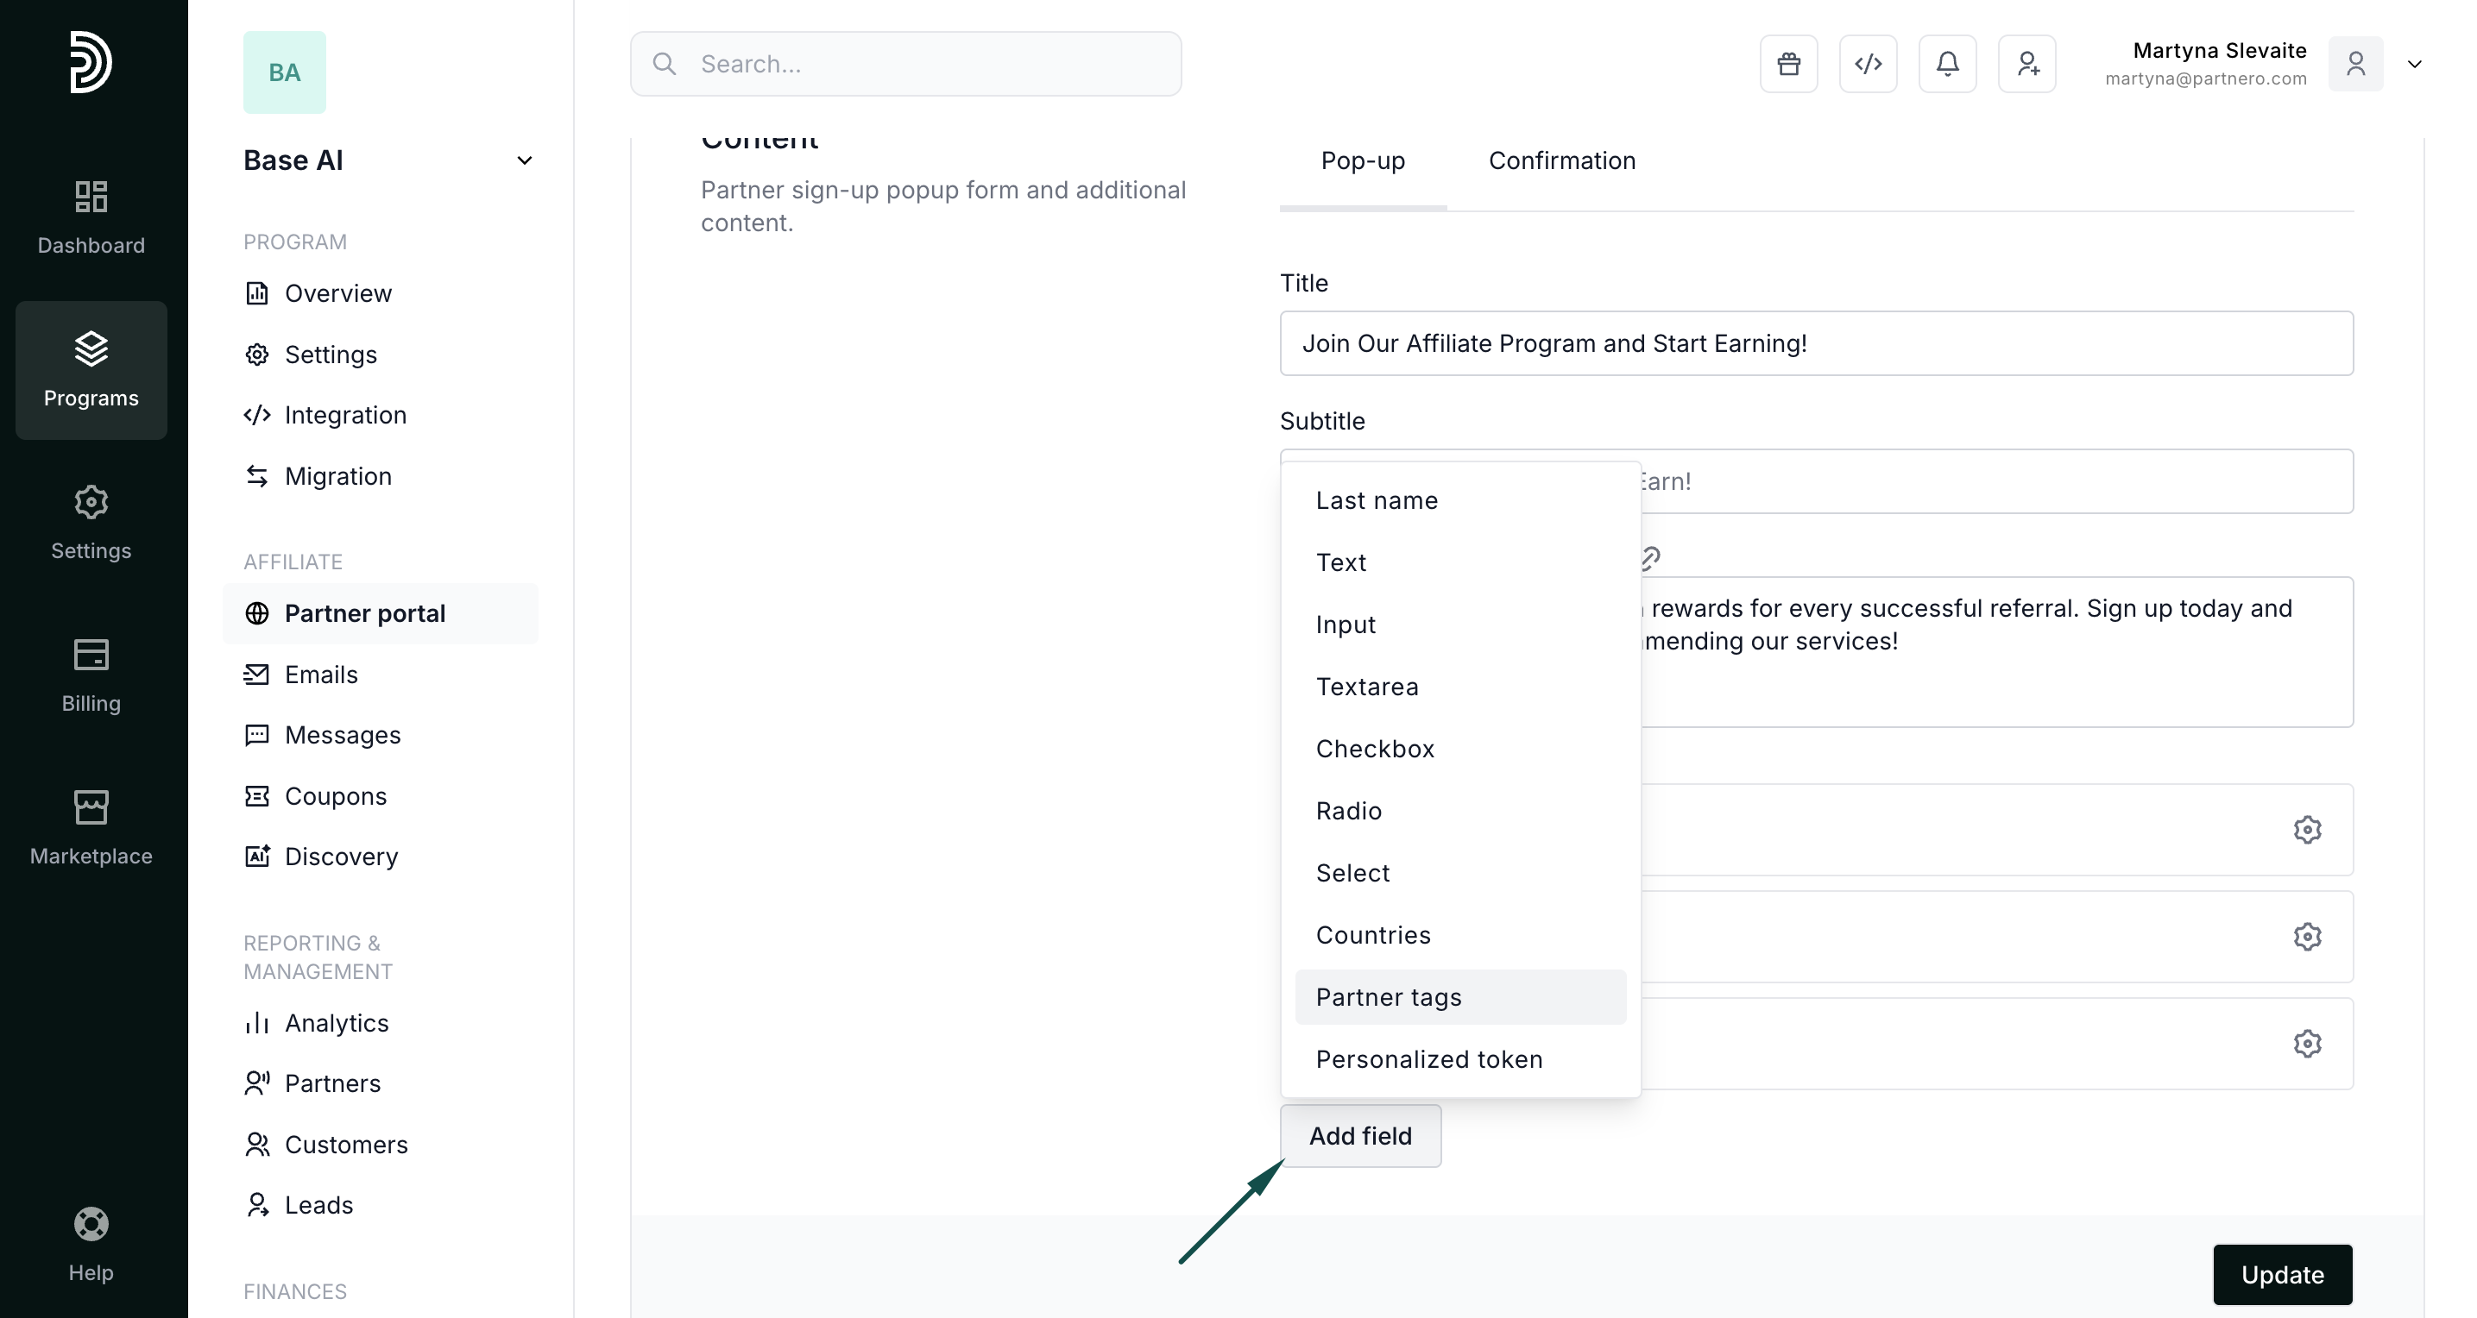Click the add user icon in header
Image resolution: width=2477 pixels, height=1318 pixels.
[x=2027, y=65]
